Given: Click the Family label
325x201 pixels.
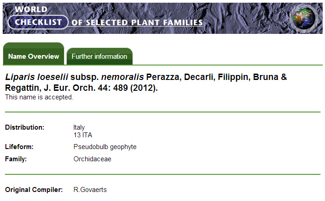Looking at the screenshot, I should 16,159.
